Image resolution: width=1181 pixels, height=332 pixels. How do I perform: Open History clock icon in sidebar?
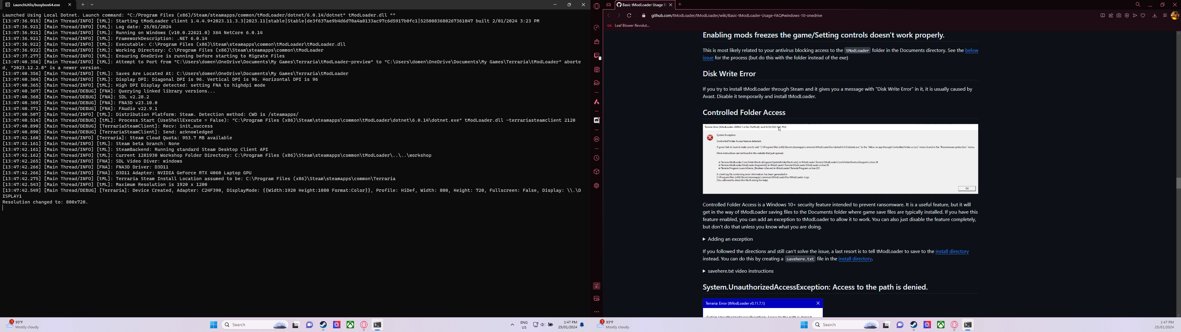596,158
